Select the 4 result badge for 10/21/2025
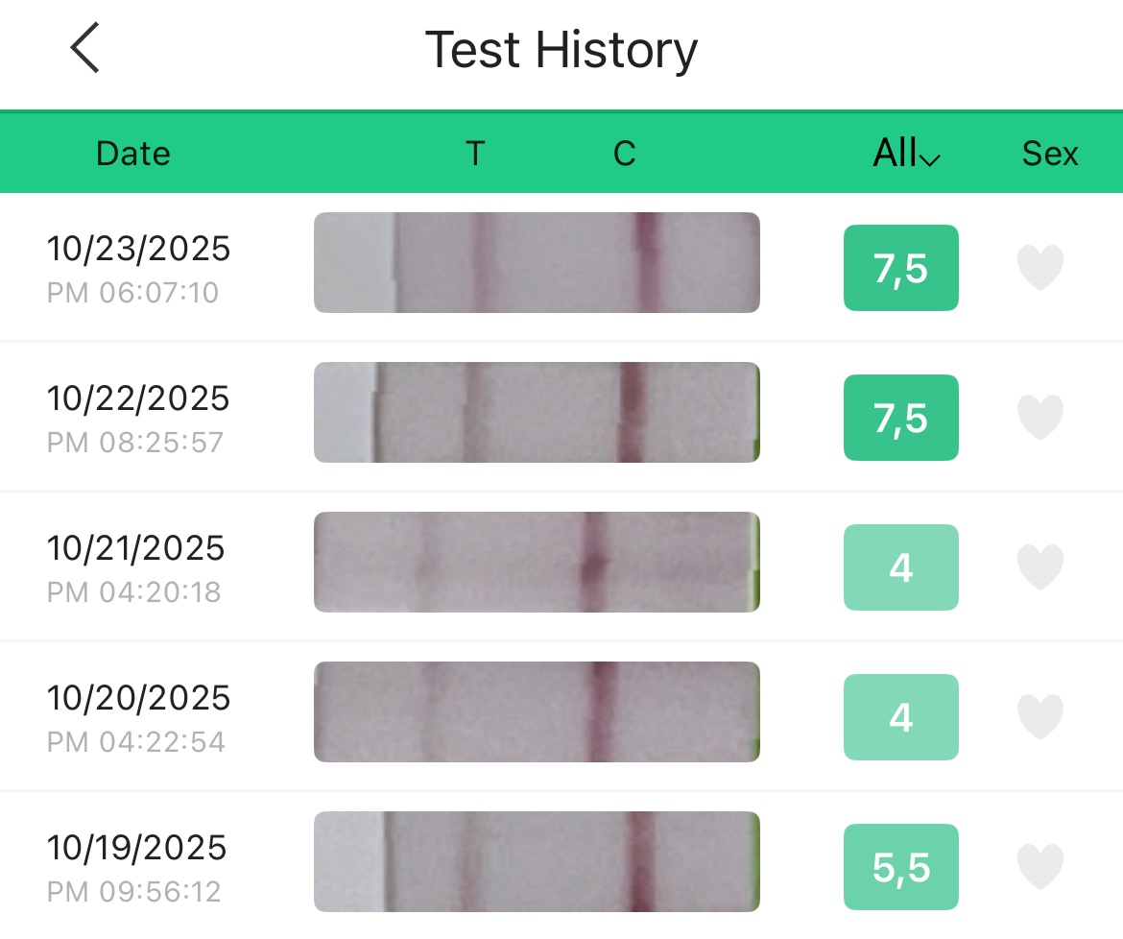This screenshot has width=1123, height=939. (900, 567)
